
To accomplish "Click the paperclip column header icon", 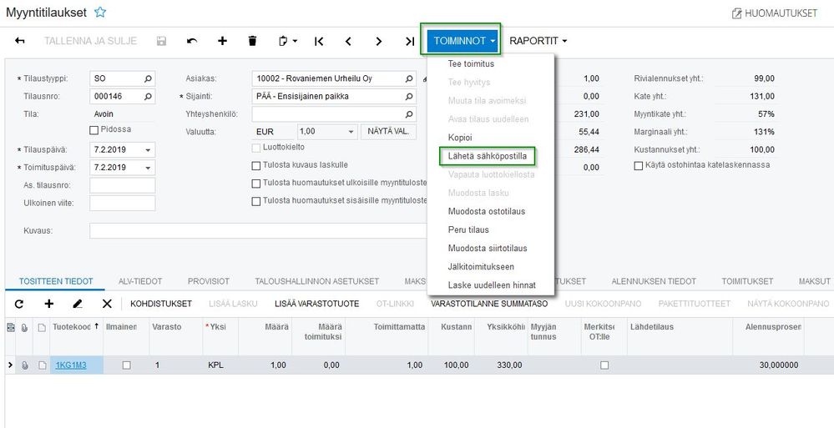I will (x=24, y=328).
